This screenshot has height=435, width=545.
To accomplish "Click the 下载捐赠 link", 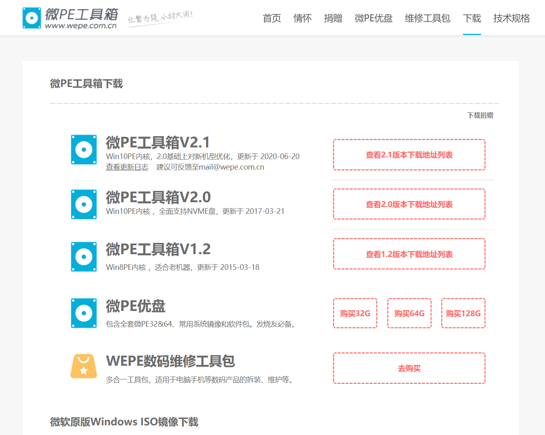I will click(x=480, y=115).
